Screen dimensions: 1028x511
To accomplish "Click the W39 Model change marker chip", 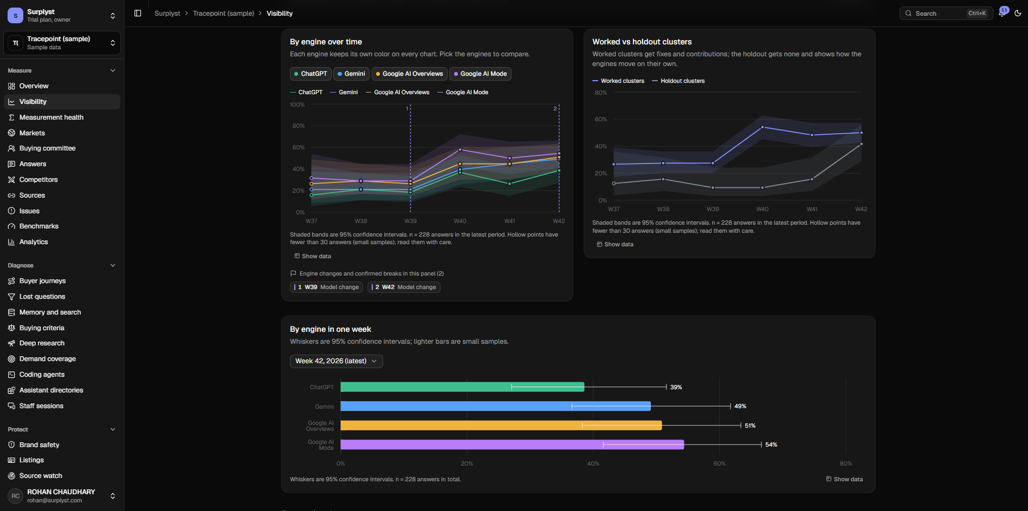I will point(326,287).
